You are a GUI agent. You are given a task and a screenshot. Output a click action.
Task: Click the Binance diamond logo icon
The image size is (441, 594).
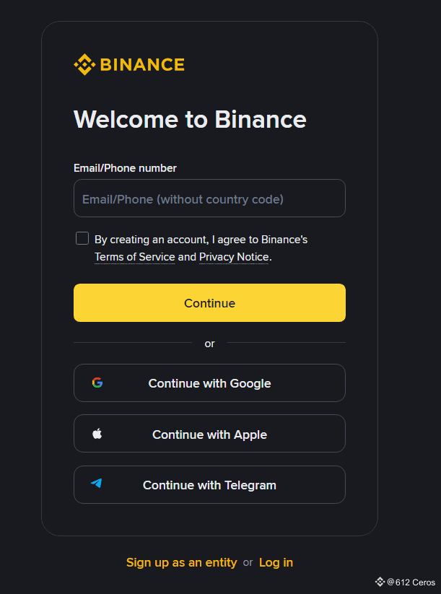[x=84, y=65]
